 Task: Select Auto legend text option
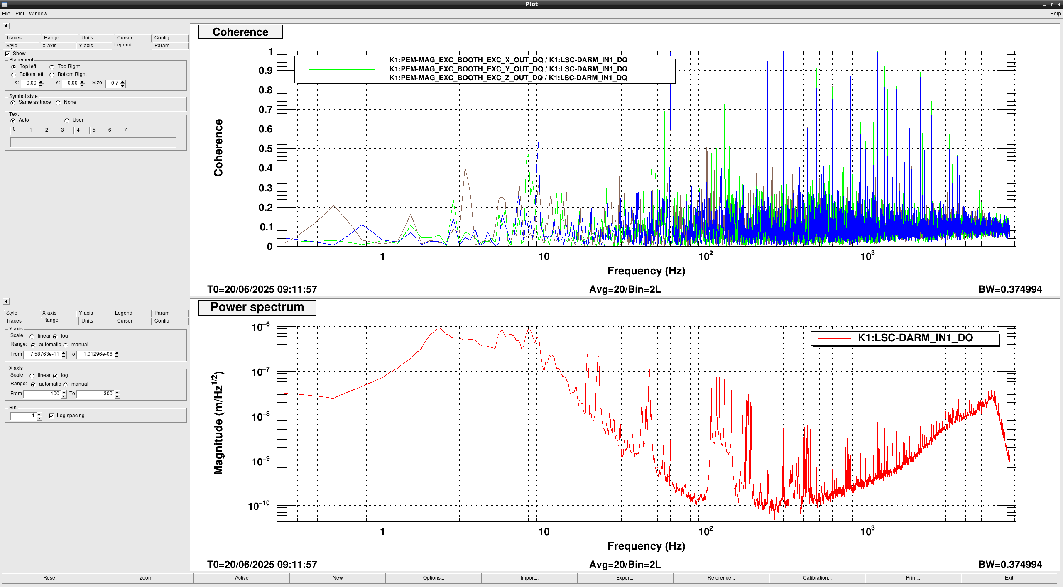click(13, 120)
